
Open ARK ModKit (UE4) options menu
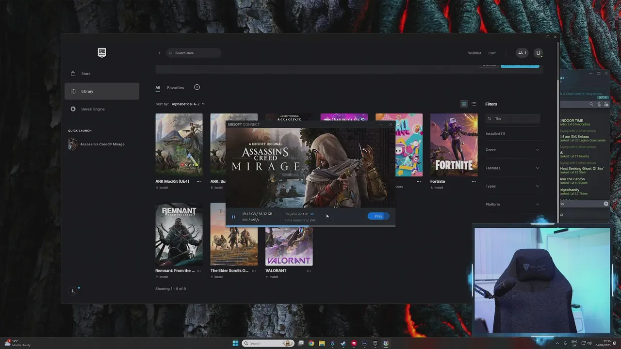[x=198, y=181]
